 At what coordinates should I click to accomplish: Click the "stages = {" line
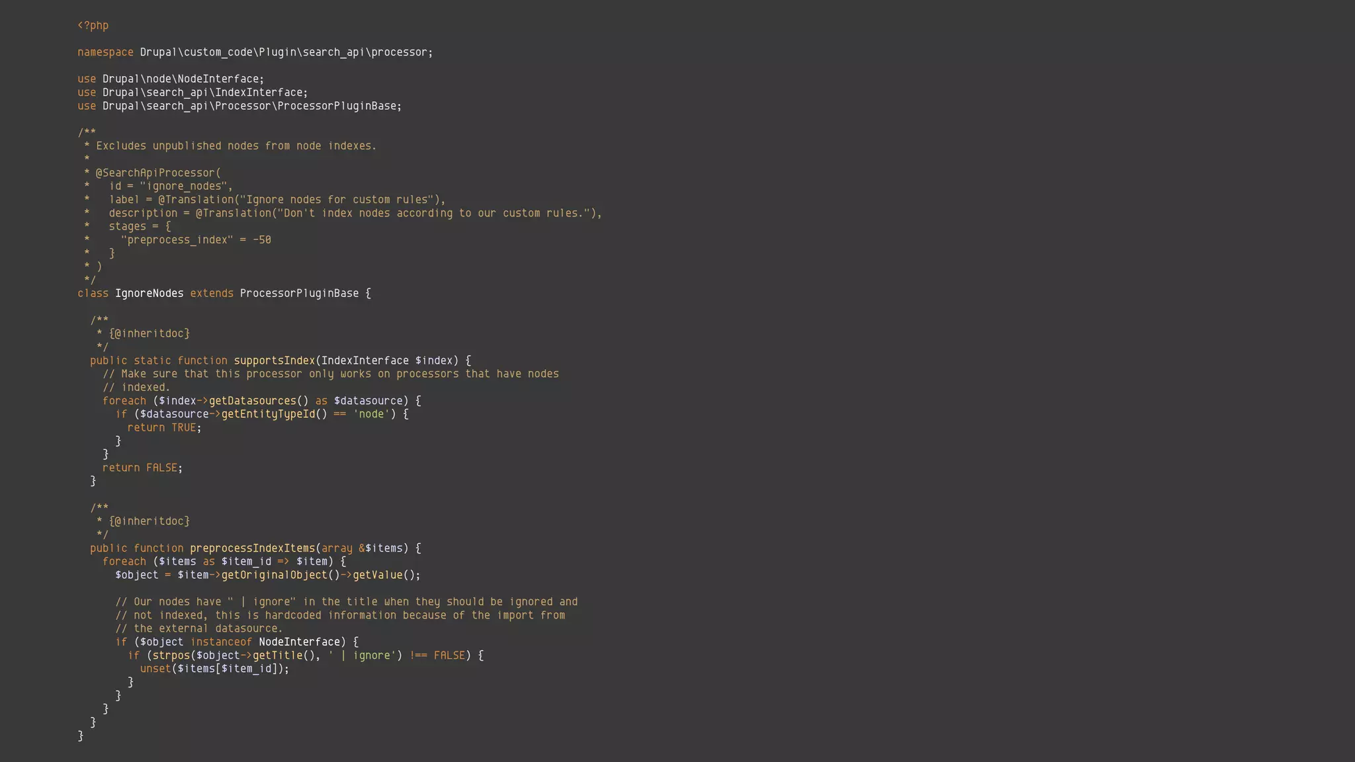tap(140, 226)
